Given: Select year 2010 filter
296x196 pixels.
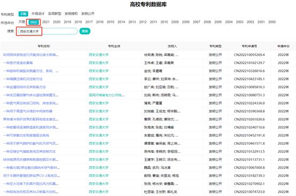Looking at the screenshot, I should (x=164, y=22).
